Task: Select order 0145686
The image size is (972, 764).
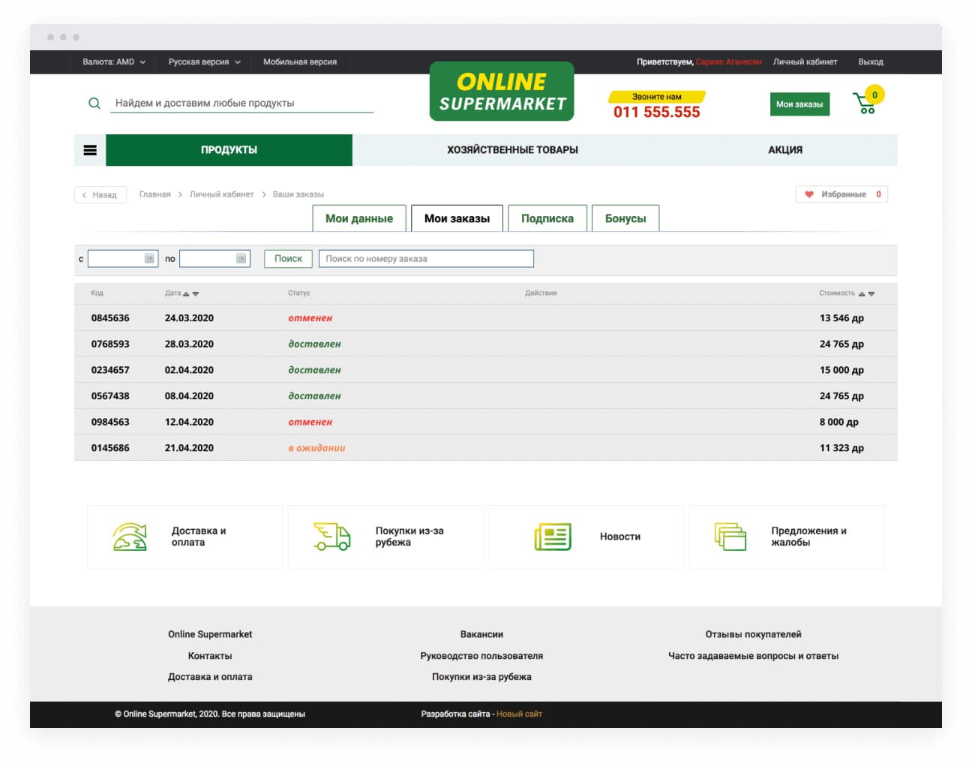Action: 485,448
